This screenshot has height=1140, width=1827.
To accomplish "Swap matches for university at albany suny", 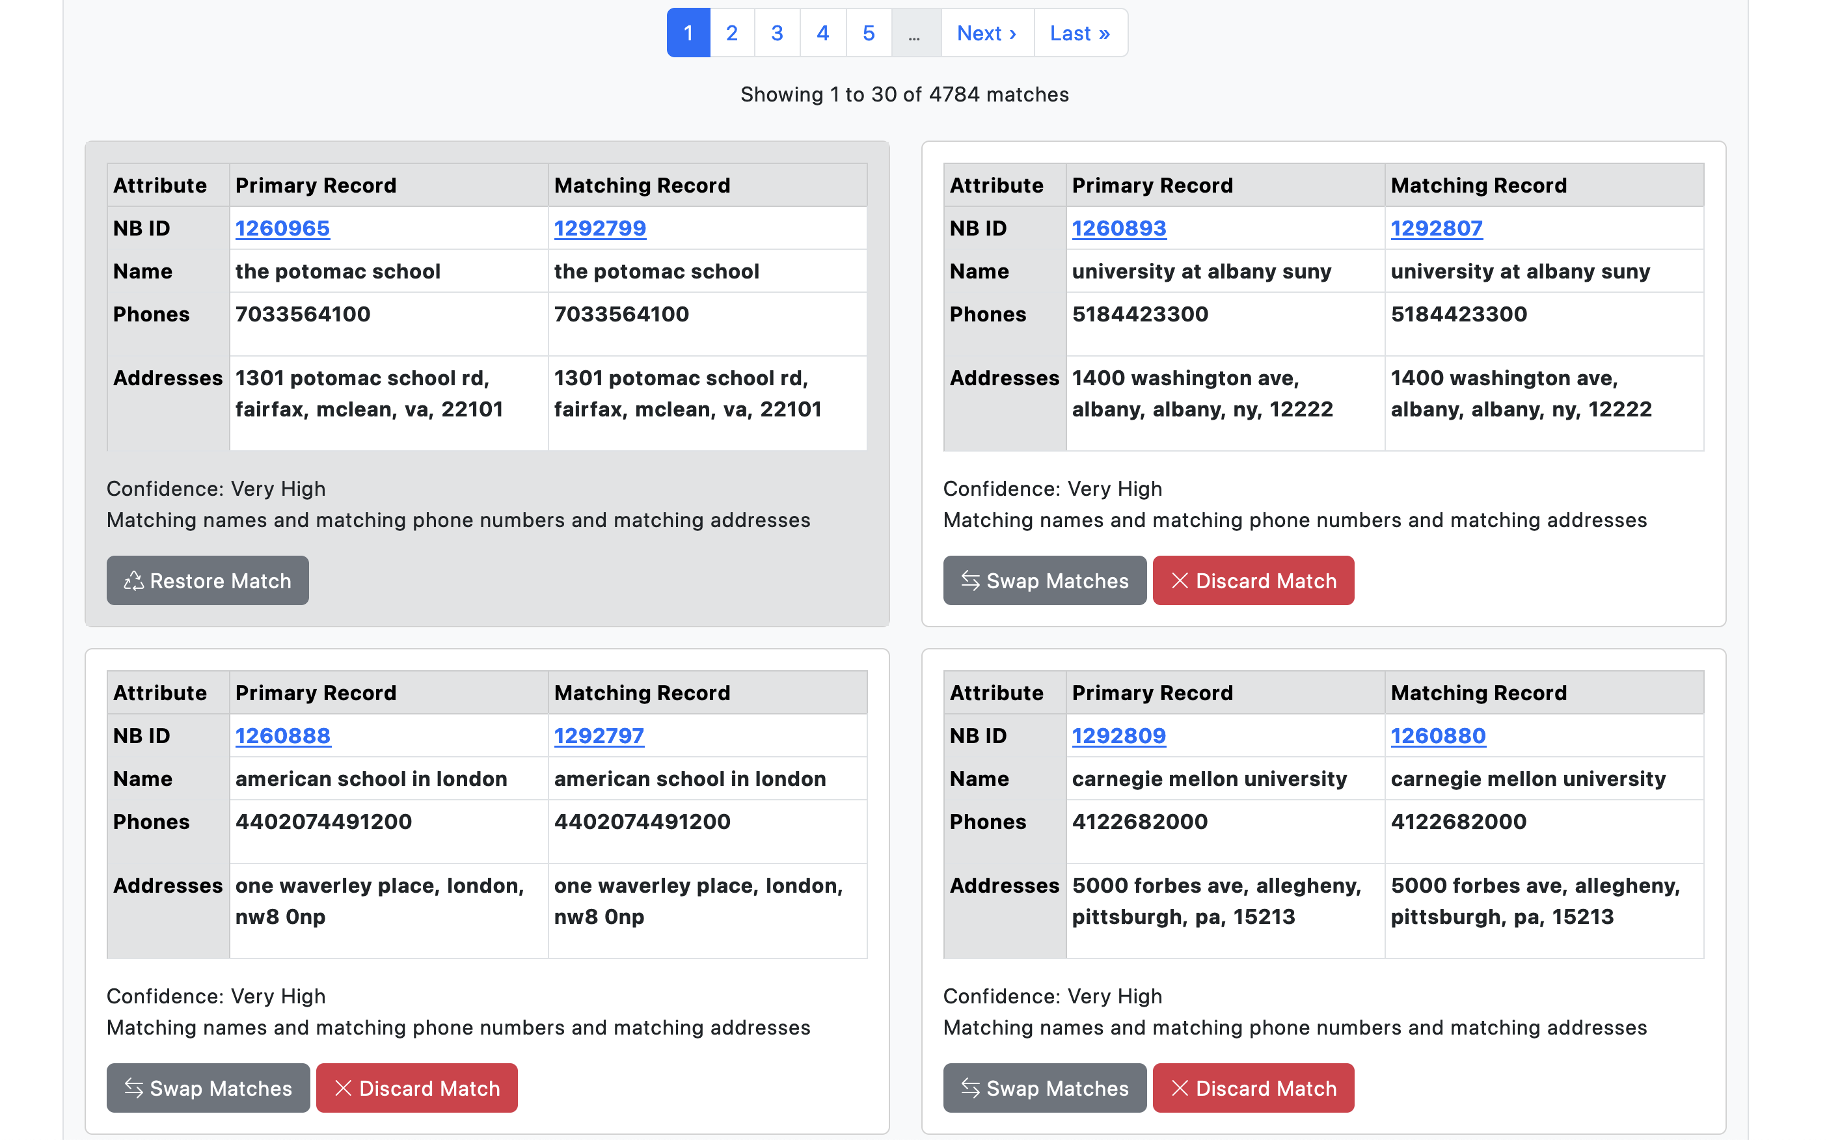I will pos(1044,580).
